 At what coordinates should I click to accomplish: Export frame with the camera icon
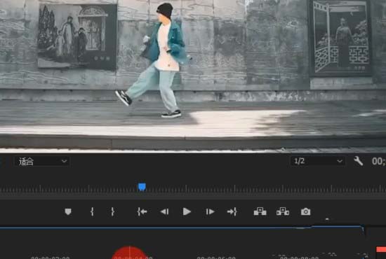(x=305, y=211)
